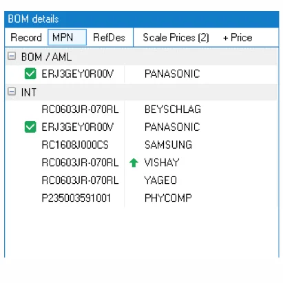Click PANASONIC in the BOM / AML row

coord(172,74)
